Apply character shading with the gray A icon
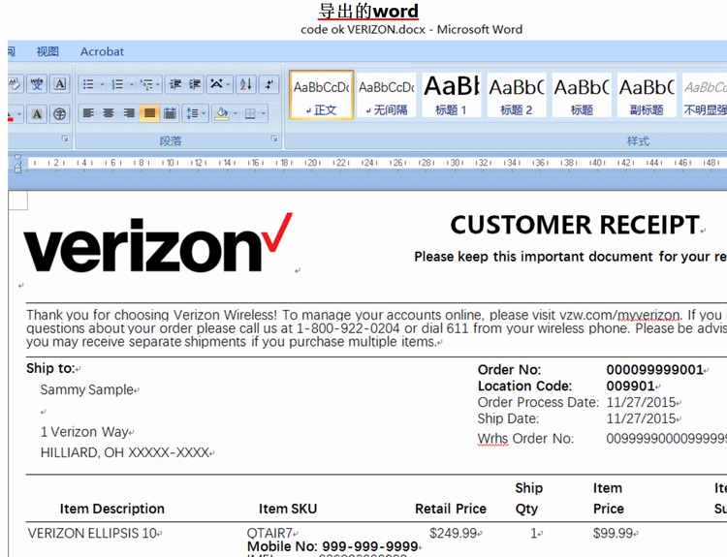Image resolution: width=727 pixels, height=557 pixels. point(37,113)
